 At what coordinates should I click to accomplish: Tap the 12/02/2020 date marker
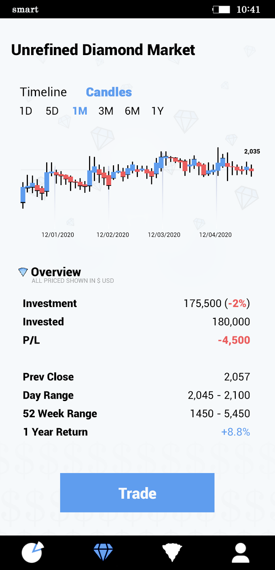[113, 235]
